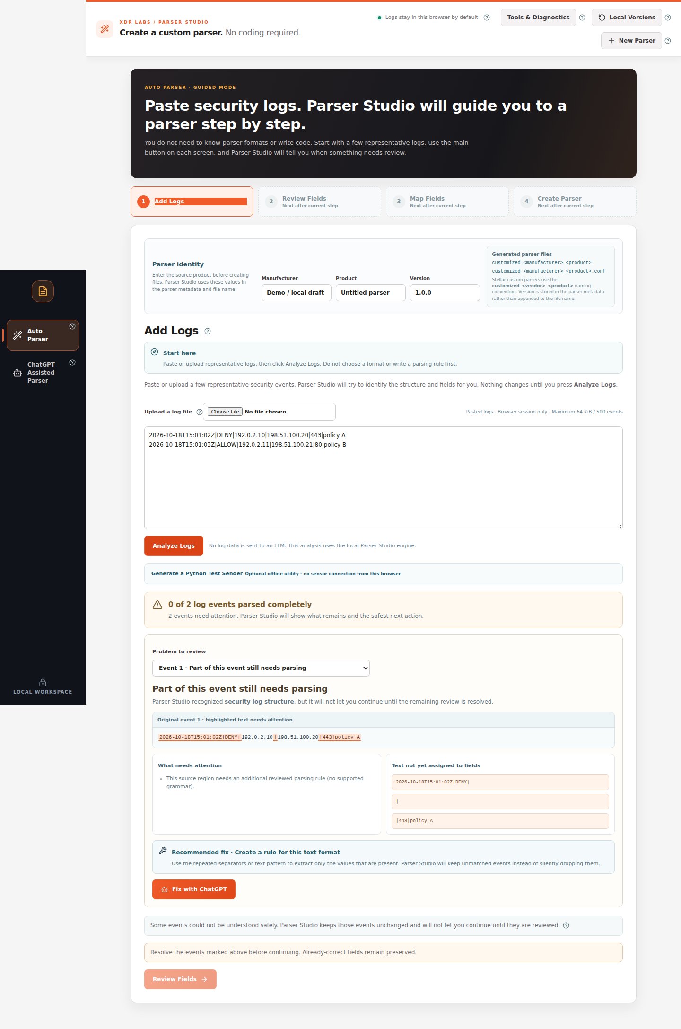This screenshot has width=681, height=1029.
Task: Click the highlighted original event 1 text
Action: pos(259,737)
